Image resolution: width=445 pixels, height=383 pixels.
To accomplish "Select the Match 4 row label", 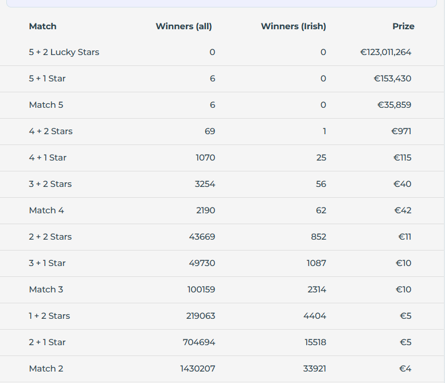I will (x=46, y=210).
